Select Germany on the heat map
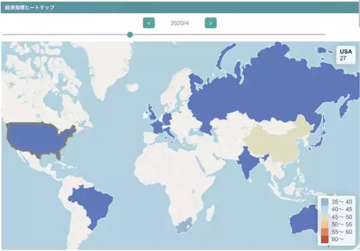The image size is (360, 251). [x=167, y=119]
